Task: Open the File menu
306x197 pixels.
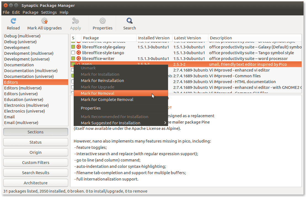Action: 6,12
